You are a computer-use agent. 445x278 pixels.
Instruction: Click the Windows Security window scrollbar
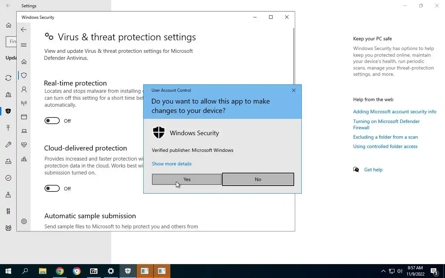[x=294, y=56]
